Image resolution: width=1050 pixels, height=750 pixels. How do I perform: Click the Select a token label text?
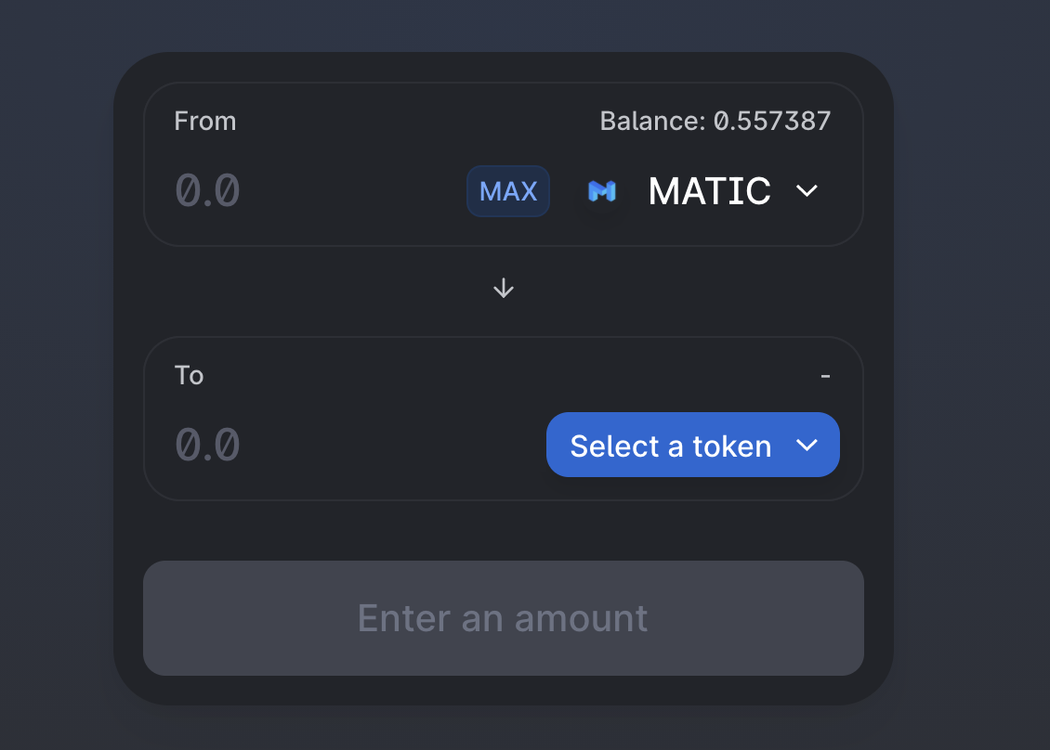click(670, 446)
